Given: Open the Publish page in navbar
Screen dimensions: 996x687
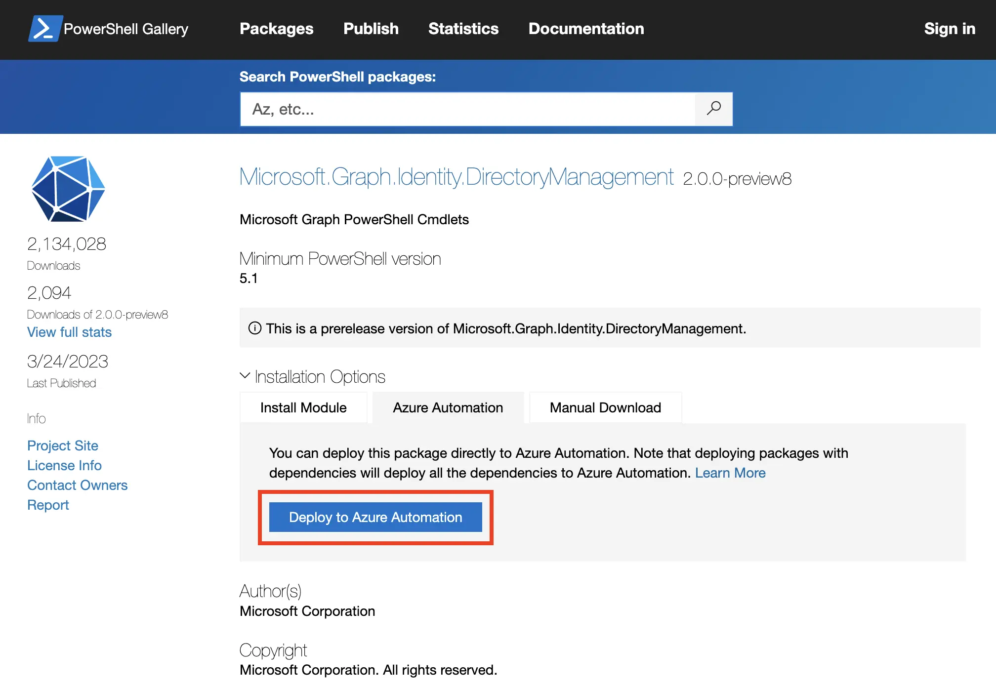Looking at the screenshot, I should (x=371, y=29).
